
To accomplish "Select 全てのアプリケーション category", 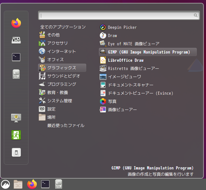I will pos(62,27).
